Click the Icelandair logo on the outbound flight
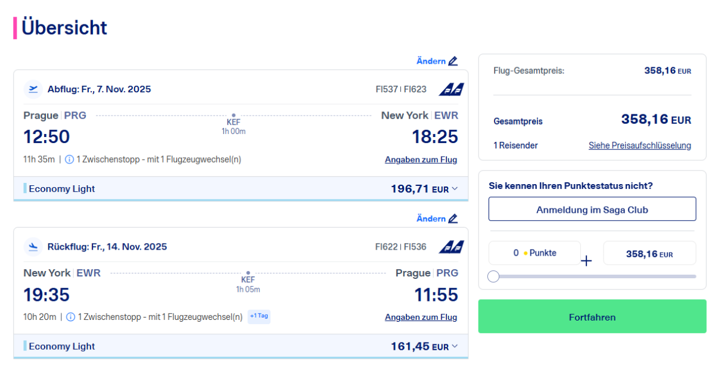This screenshot has height=367, width=715. point(451,89)
